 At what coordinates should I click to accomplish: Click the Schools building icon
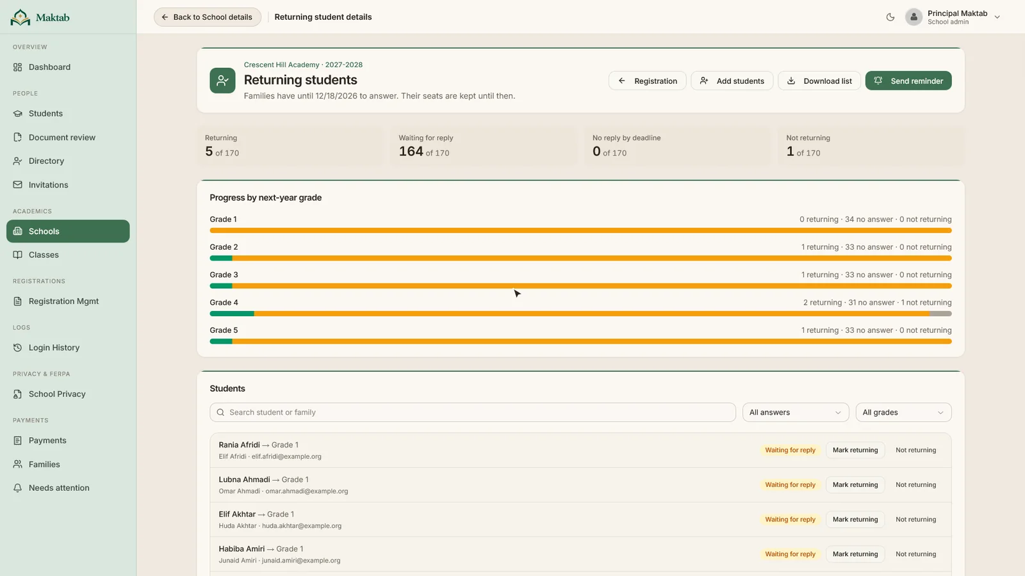coord(18,232)
